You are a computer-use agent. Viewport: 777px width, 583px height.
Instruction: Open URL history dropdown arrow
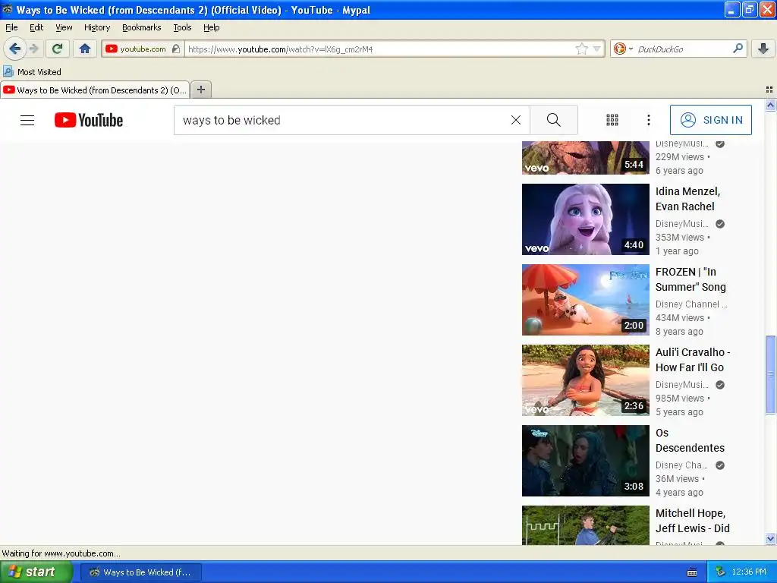coord(597,49)
